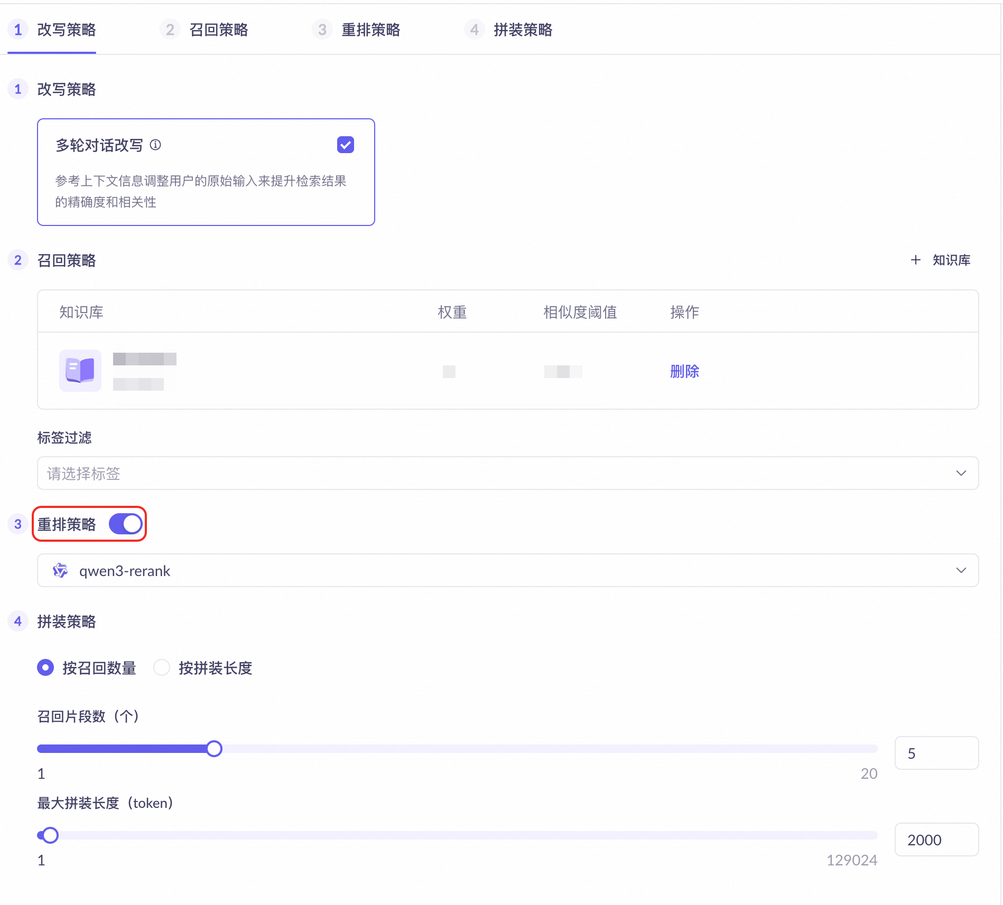Click the 召回片段数 input showing 5

click(x=936, y=753)
